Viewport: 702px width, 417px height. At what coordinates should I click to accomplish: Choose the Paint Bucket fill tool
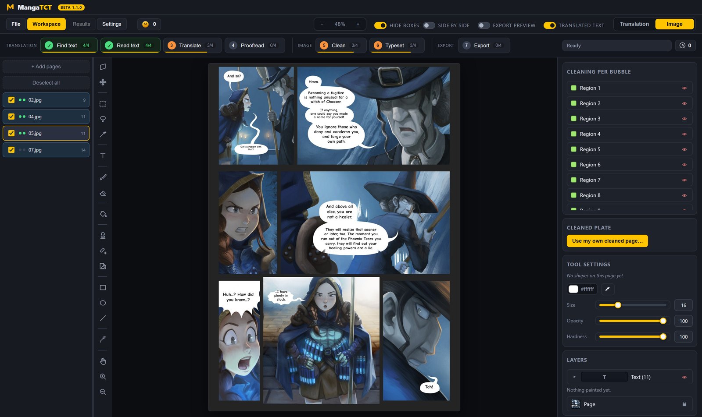point(103,214)
